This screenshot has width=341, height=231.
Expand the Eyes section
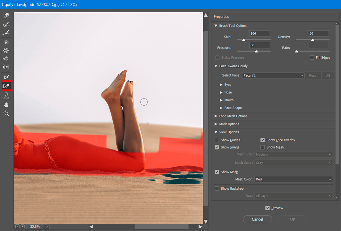point(221,85)
